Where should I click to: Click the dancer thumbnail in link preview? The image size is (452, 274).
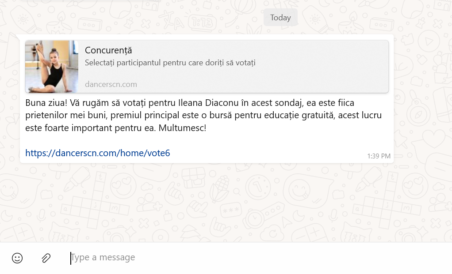click(52, 67)
